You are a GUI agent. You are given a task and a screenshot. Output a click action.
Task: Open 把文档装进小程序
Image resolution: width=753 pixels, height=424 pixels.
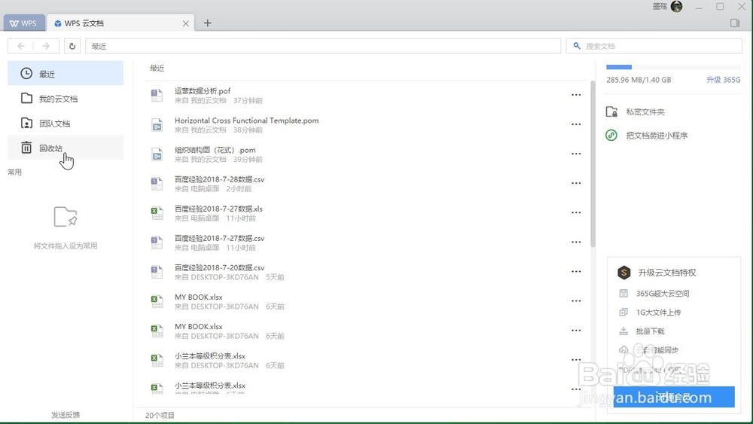(x=657, y=136)
